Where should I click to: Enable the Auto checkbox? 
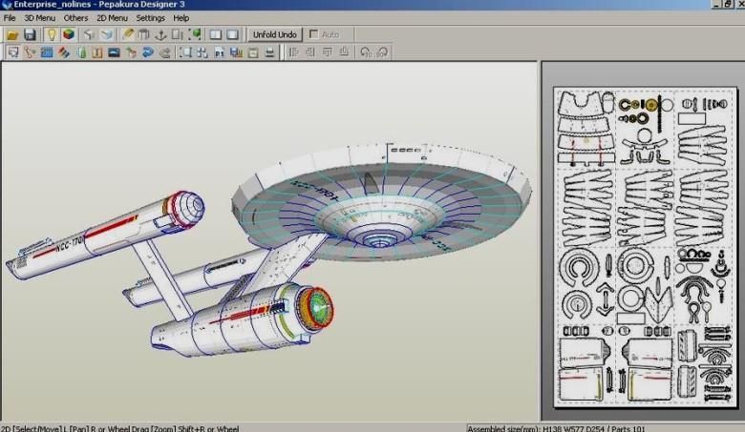tap(313, 34)
